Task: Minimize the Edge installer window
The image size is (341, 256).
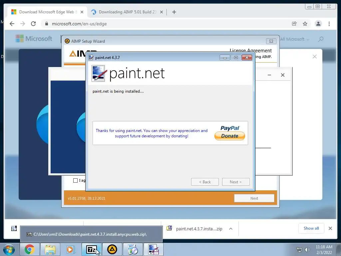Action: coord(269,75)
